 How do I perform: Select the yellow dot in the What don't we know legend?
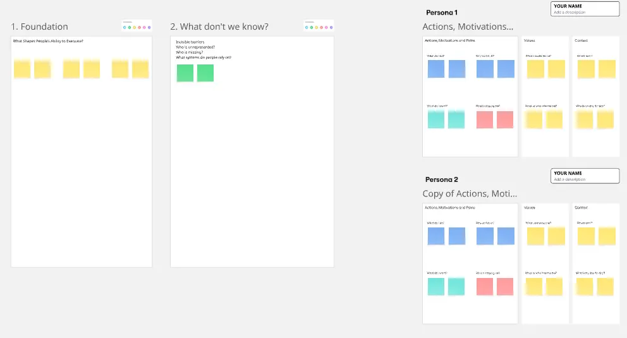317,28
